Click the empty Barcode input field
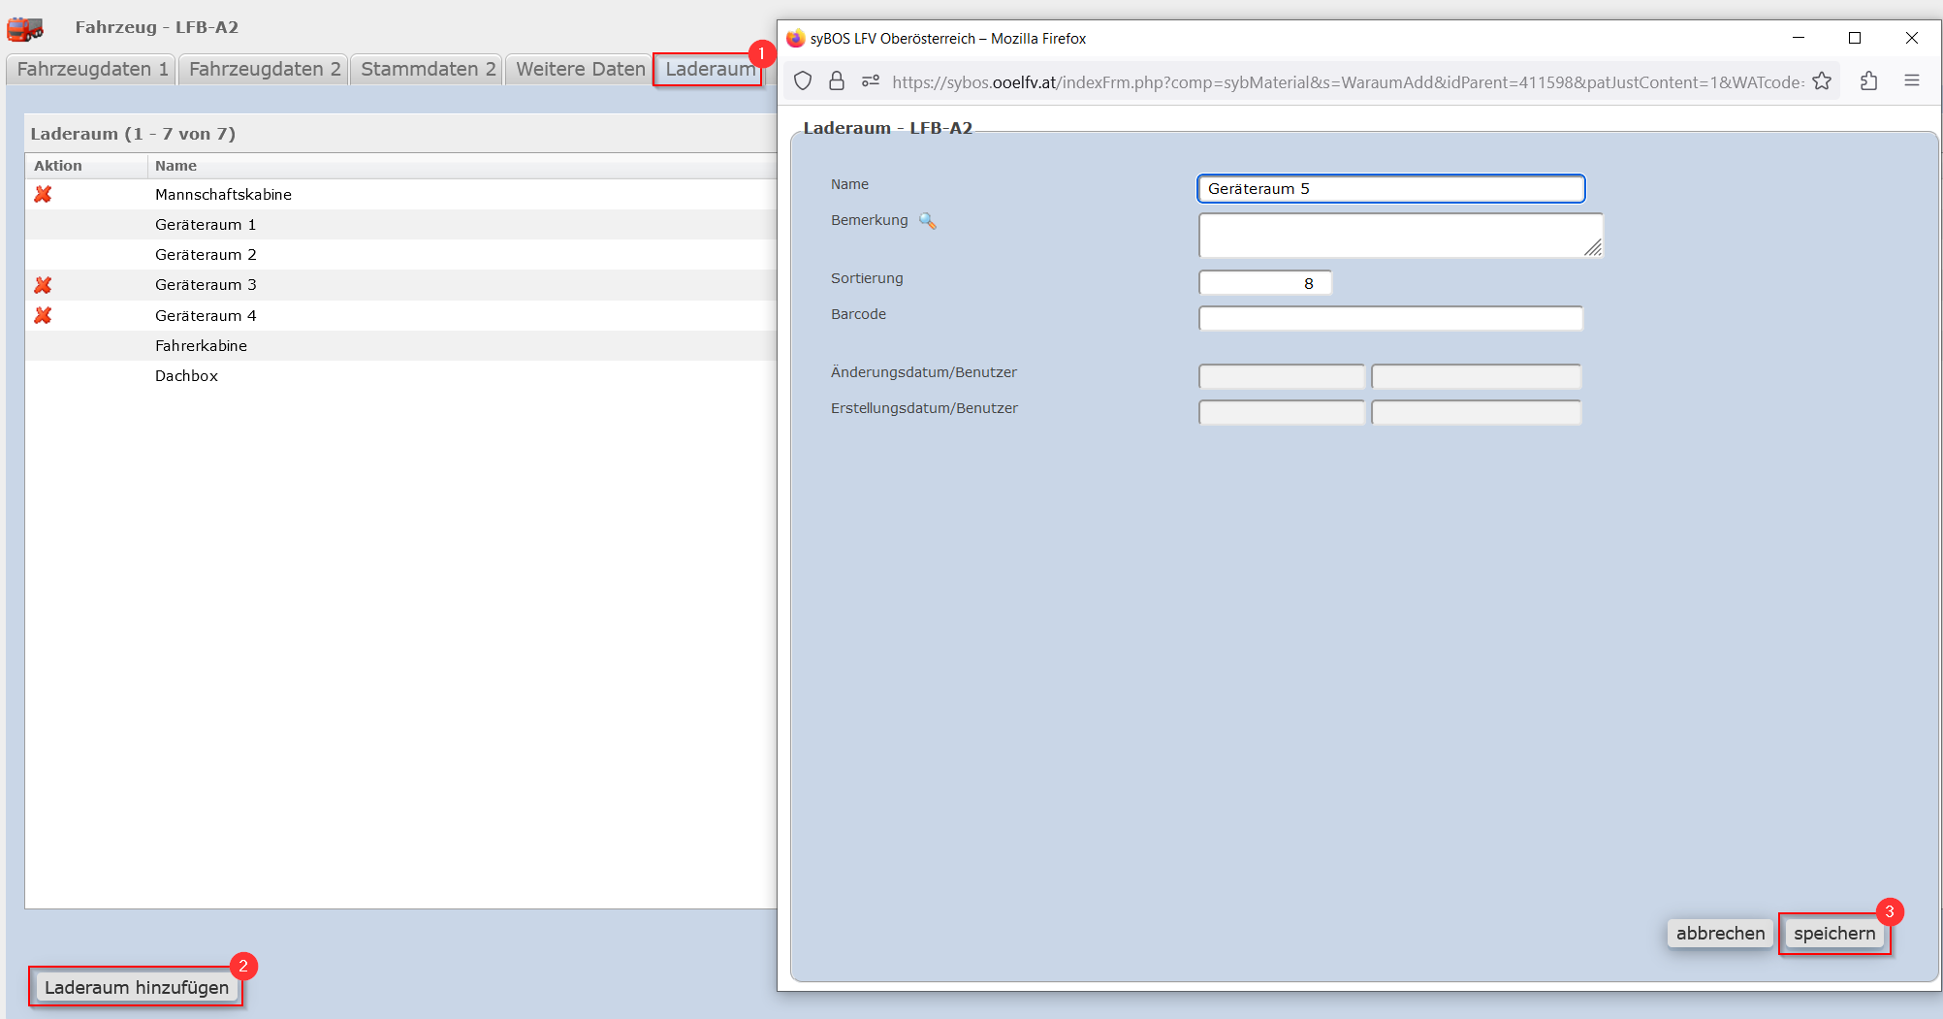The image size is (1943, 1019). (x=1391, y=318)
